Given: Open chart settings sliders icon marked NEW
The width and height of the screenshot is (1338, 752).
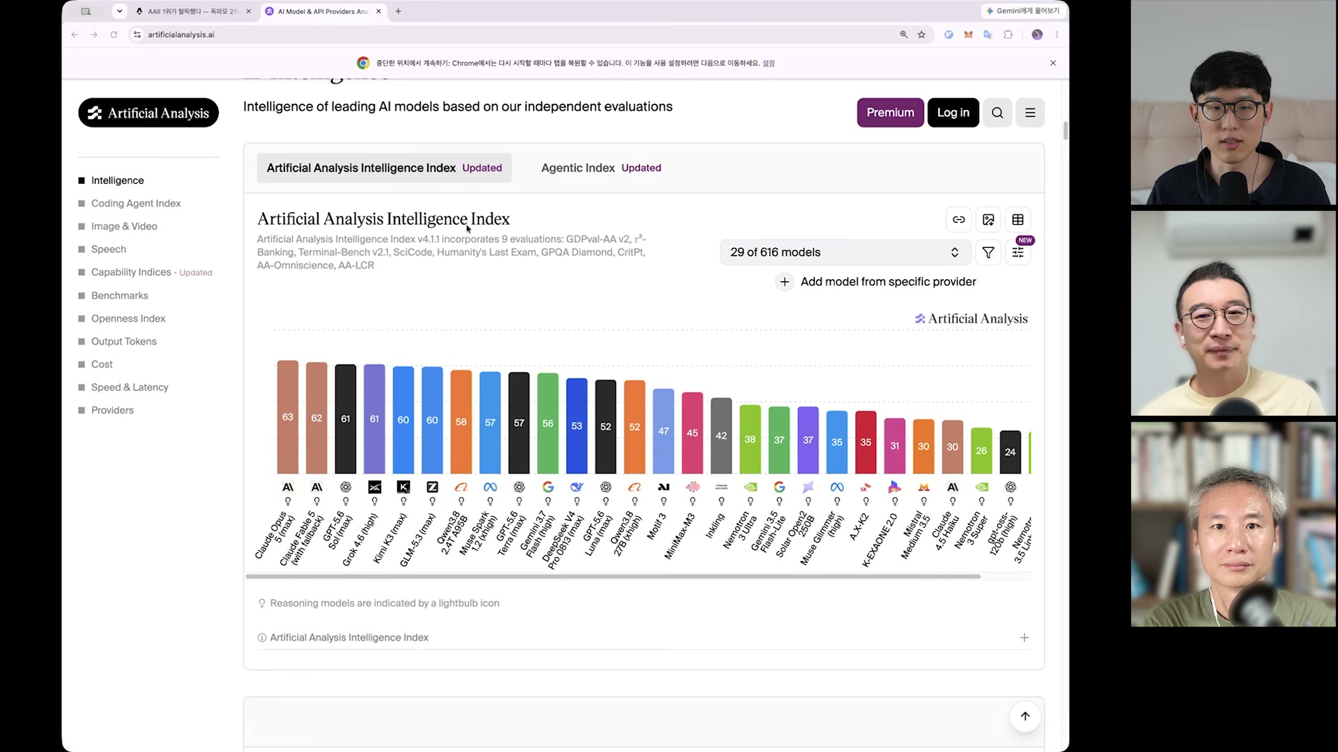Looking at the screenshot, I should (1018, 253).
